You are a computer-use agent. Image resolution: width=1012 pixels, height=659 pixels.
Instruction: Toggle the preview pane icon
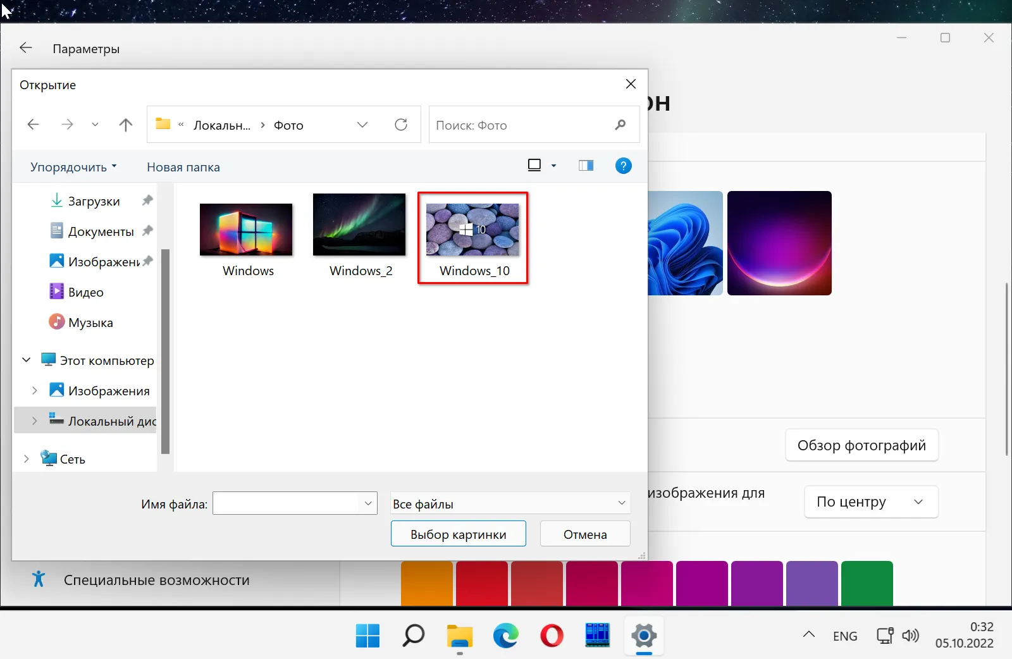pos(586,166)
